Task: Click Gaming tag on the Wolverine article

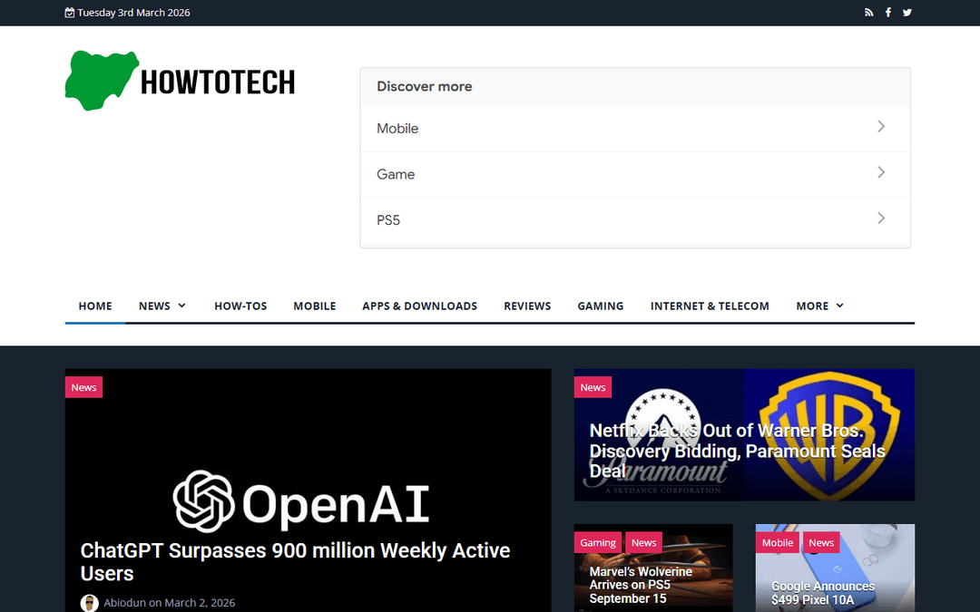Action: (x=597, y=543)
